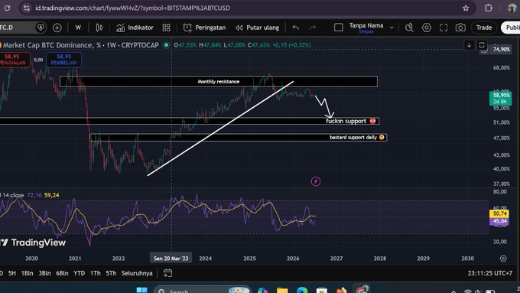
Task: Select the 'fuckin support' text label
Action: 346,121
